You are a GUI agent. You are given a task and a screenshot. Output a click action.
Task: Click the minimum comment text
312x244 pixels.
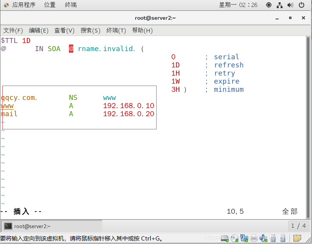(x=229, y=89)
